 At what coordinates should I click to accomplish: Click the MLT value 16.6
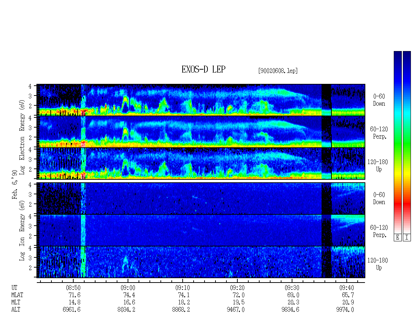tap(129, 303)
